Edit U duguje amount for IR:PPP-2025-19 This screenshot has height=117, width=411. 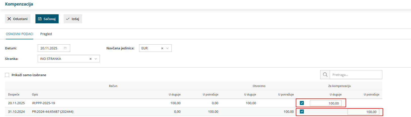point(325,103)
